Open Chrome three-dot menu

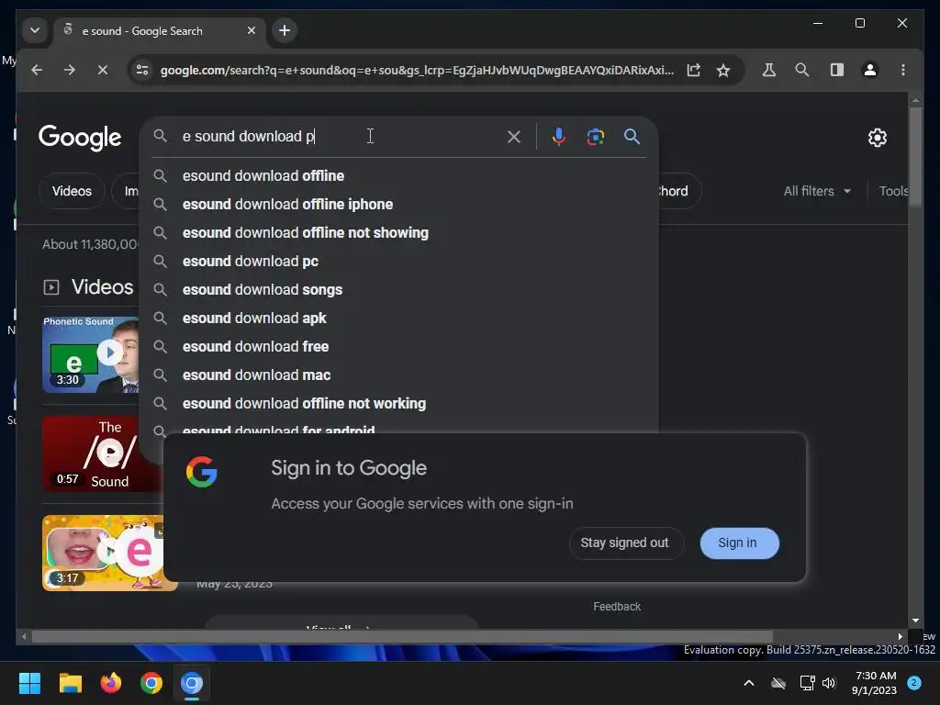[903, 70]
